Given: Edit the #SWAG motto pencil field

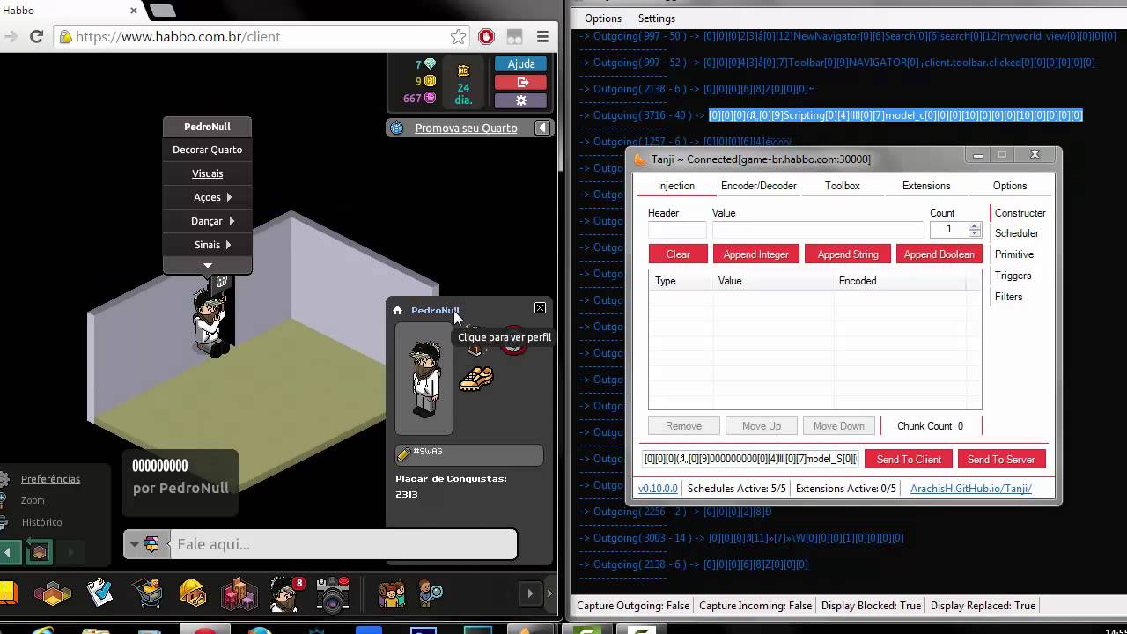Looking at the screenshot, I should tap(468, 454).
